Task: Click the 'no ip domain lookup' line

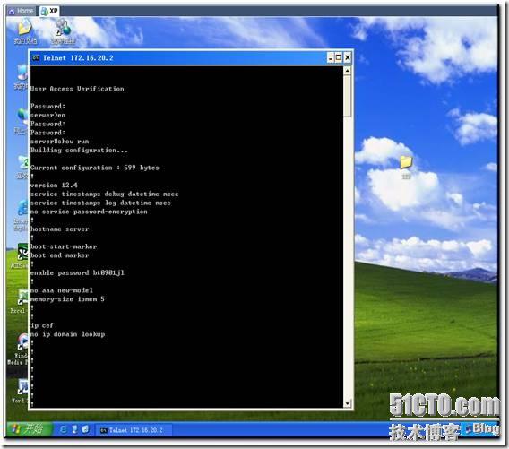Action: point(67,334)
